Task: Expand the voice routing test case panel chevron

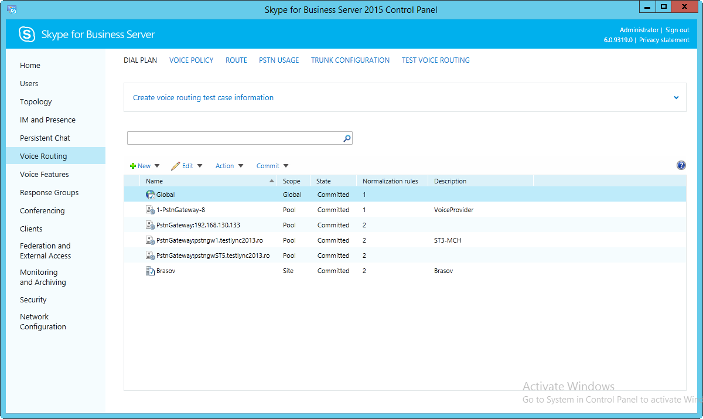Action: click(676, 98)
